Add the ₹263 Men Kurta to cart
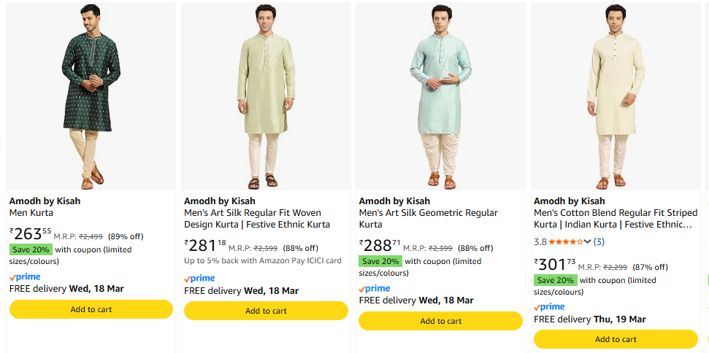The image size is (709, 353). 91,309
